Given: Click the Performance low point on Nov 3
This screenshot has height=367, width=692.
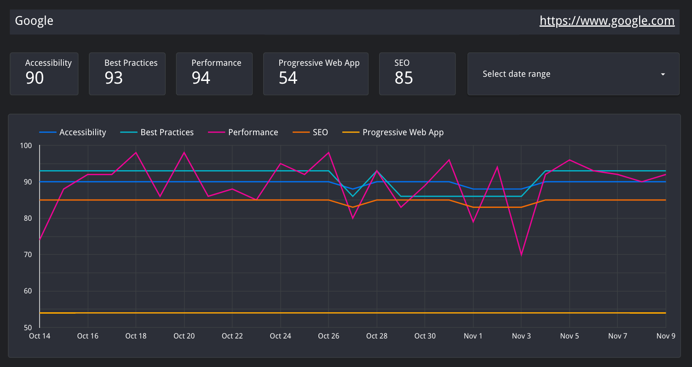Looking at the screenshot, I should click(x=521, y=255).
